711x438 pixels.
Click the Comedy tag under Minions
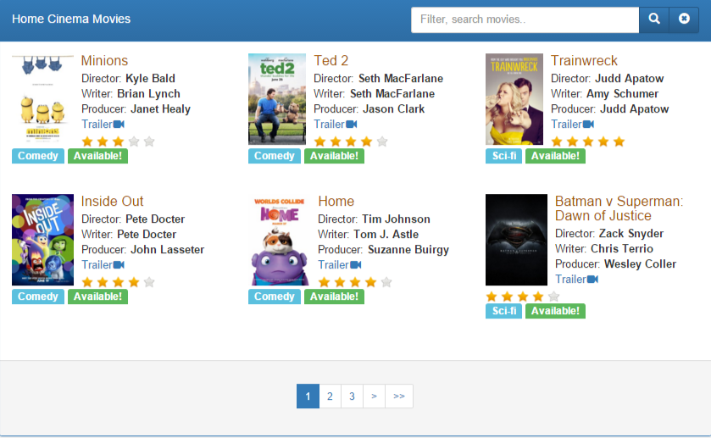tap(38, 156)
